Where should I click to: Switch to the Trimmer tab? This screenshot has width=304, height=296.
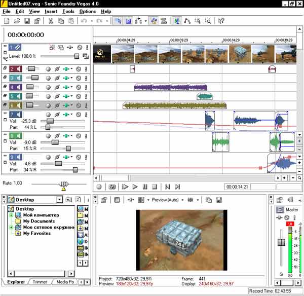(x=40, y=282)
